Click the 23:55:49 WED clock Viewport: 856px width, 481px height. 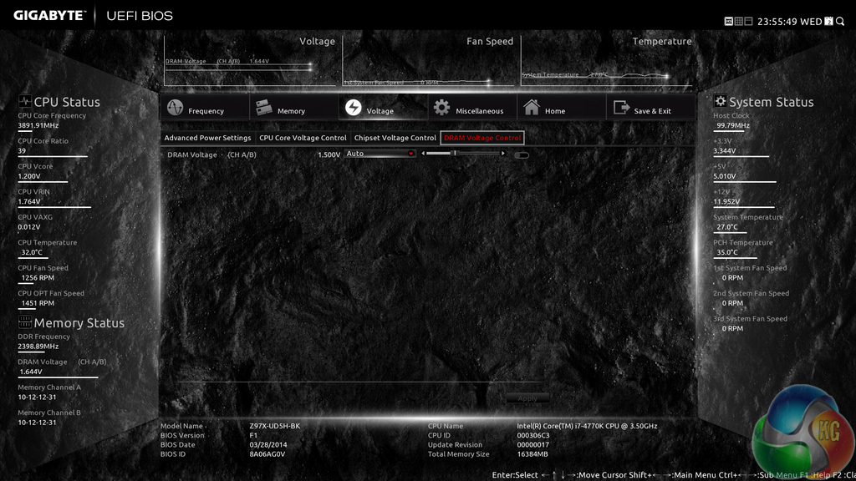[x=789, y=22]
